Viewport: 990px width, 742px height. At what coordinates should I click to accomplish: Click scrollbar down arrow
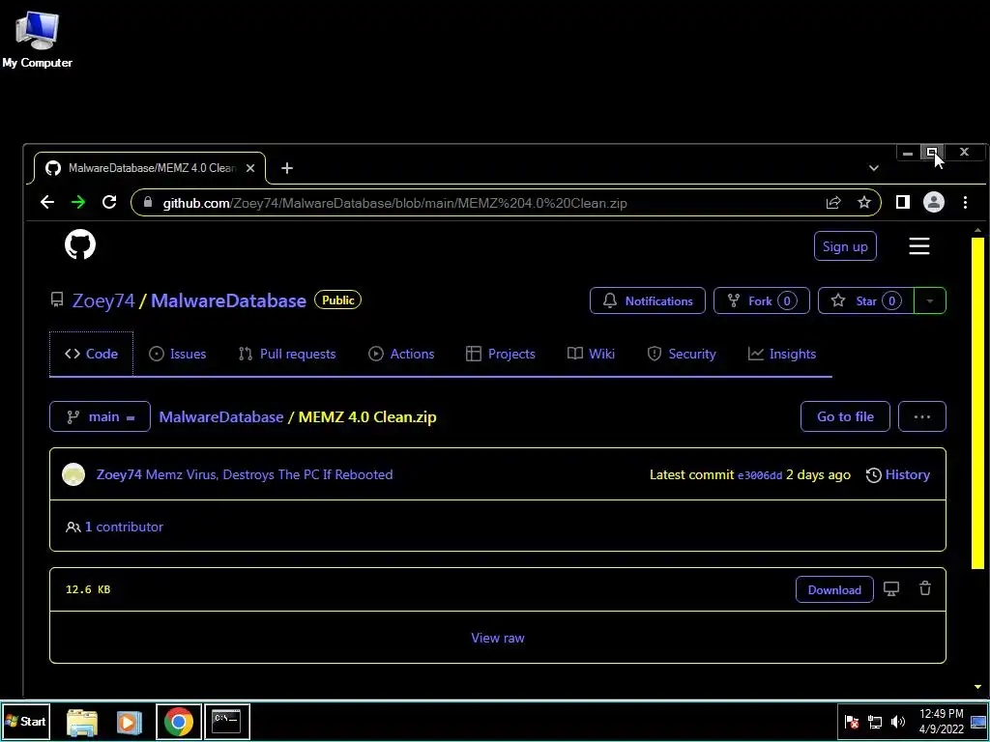[x=978, y=687]
